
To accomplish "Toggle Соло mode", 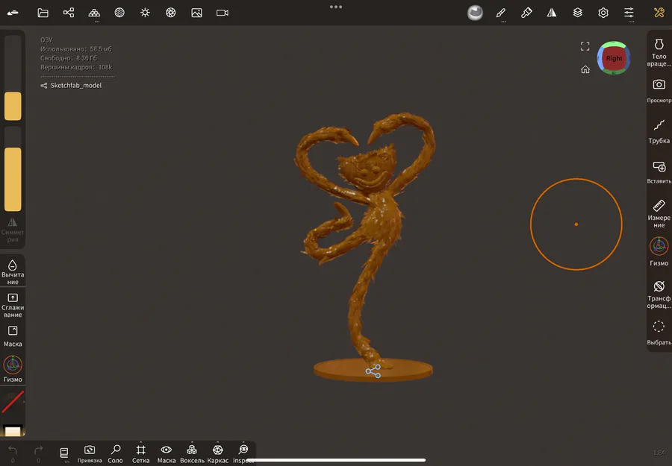I will click(115, 454).
